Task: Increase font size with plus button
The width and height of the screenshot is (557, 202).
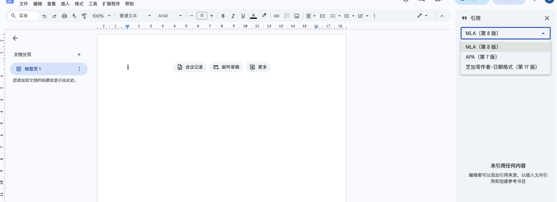Action: click(212, 16)
